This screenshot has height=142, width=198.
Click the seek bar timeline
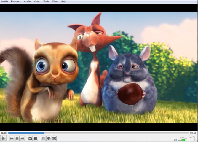98,133
